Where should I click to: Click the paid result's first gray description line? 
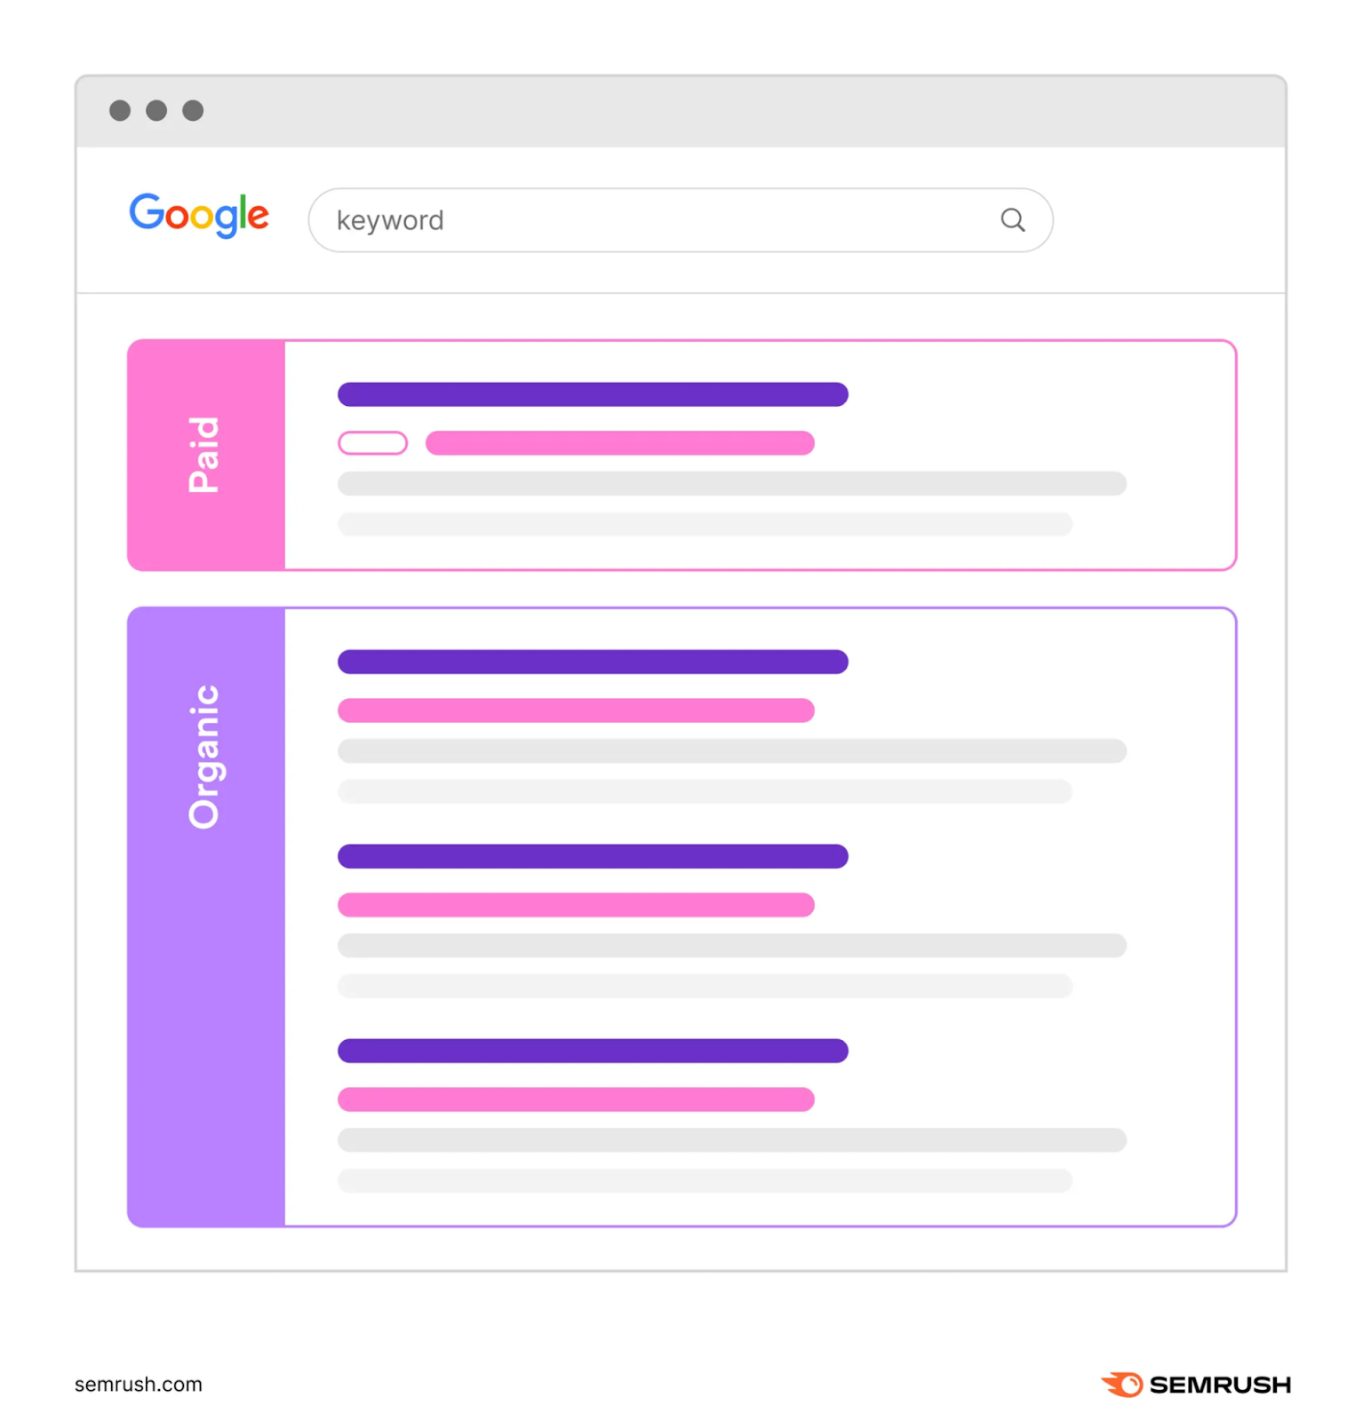click(731, 483)
